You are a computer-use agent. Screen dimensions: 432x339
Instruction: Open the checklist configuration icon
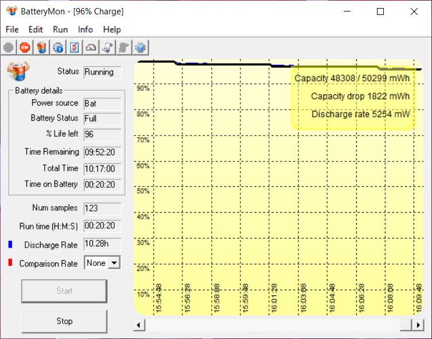point(75,48)
